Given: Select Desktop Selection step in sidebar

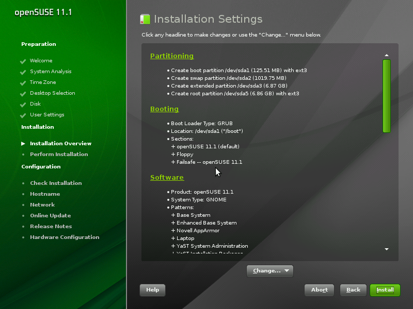Looking at the screenshot, I should pos(53,93).
